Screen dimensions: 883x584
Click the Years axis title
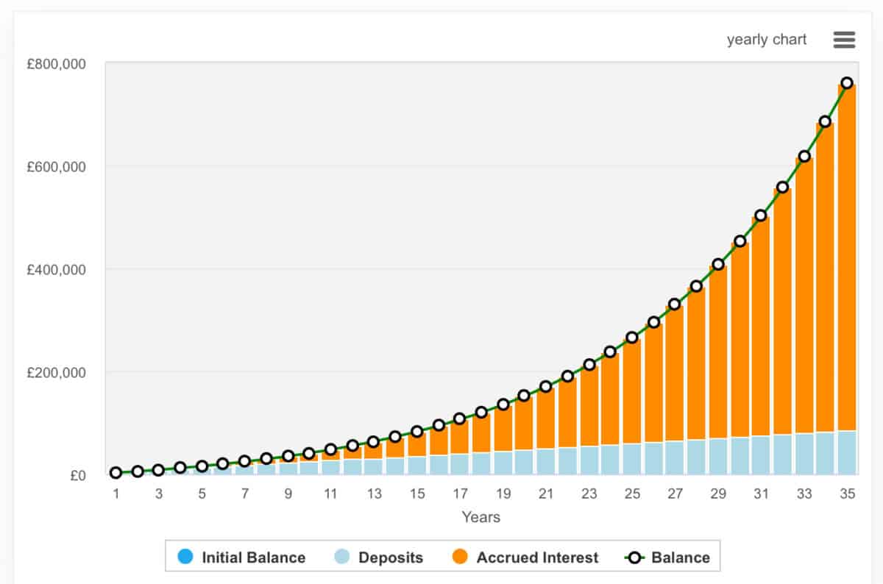click(x=480, y=517)
